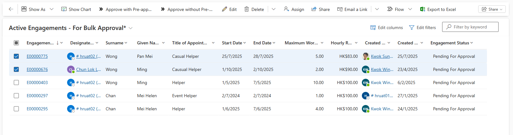The height and width of the screenshot is (135, 513).
Task: Open view selector chevron beside title
Action: [x=131, y=28]
